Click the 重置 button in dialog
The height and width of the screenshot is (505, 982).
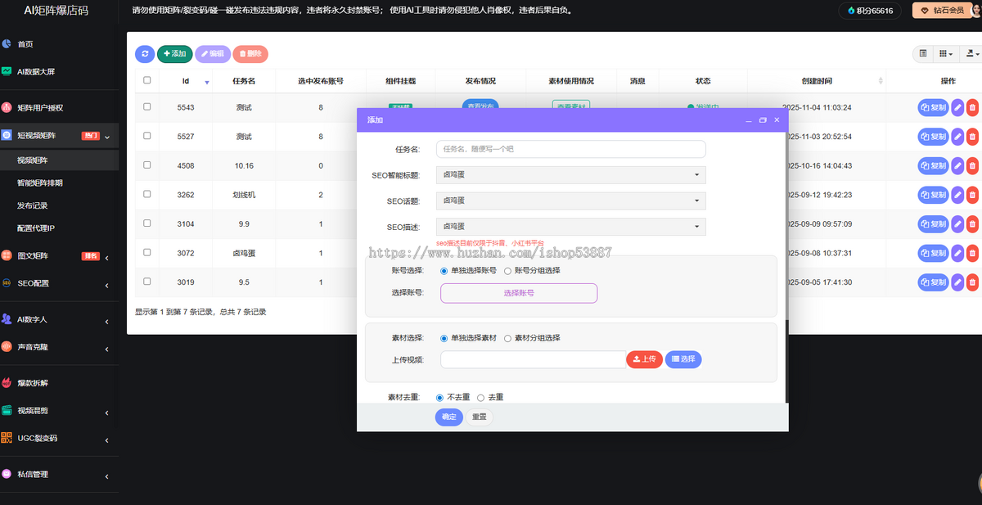click(x=480, y=417)
